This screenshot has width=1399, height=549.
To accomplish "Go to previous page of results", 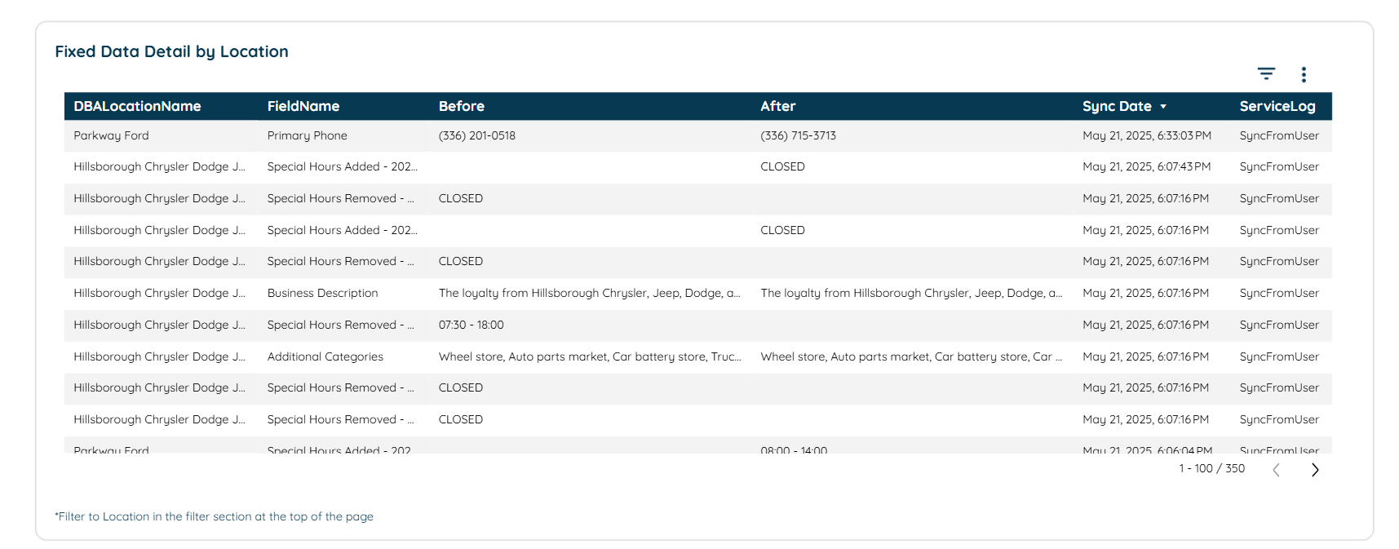I will (1277, 470).
